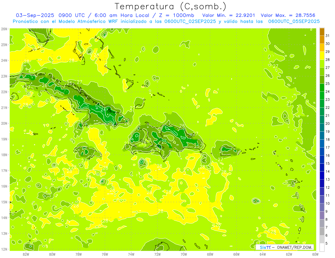
Task: Click the '72W' longitude axis label
Action: (157, 254)
